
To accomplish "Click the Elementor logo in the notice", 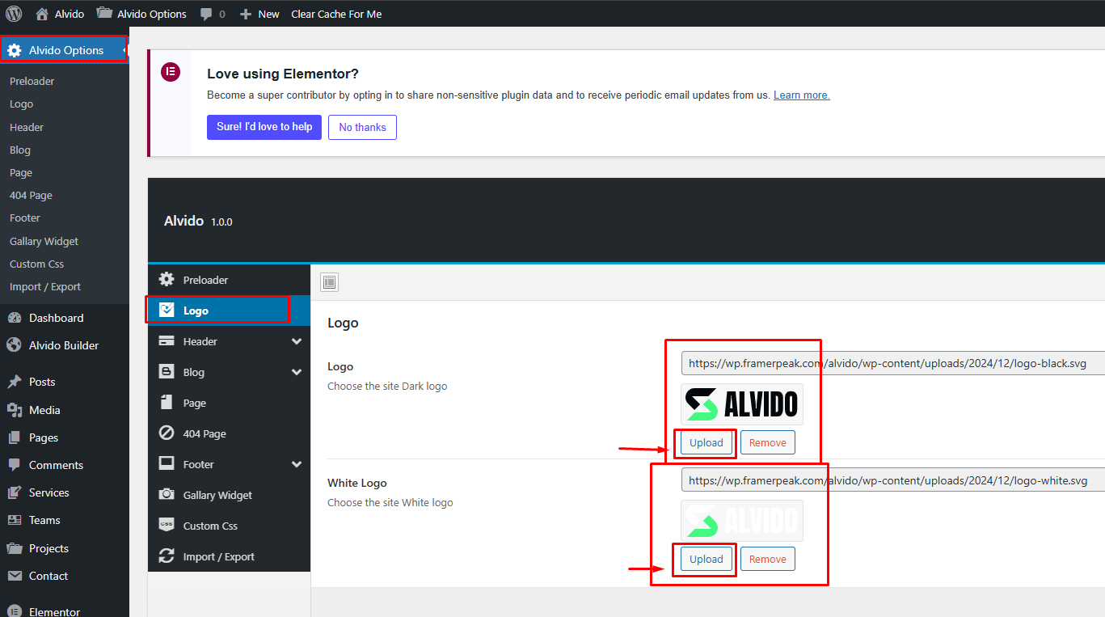I will point(171,72).
